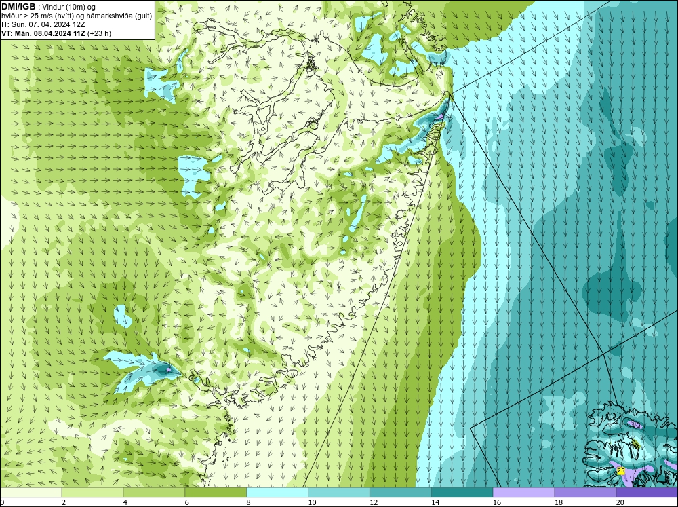Click the 14–16 m/s dark teal legend swatch
This screenshot has height=507, width=678.
[462, 493]
